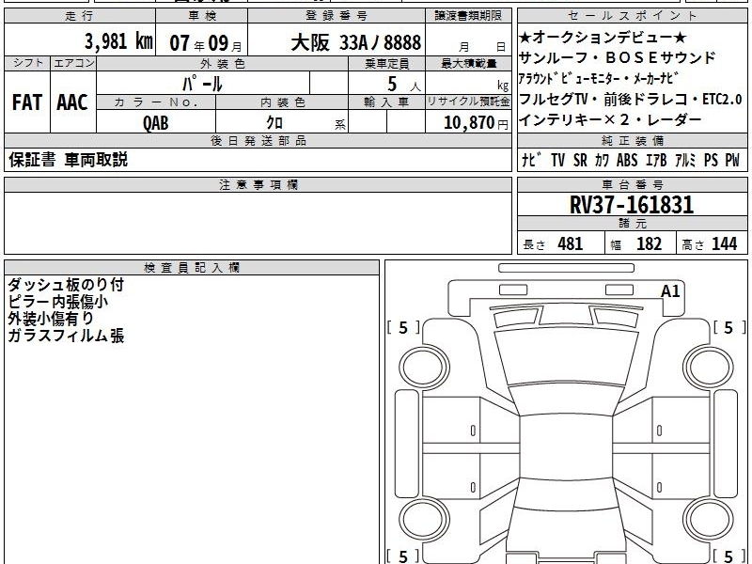
Task: Click the 注意事項欄 header
Action: (x=258, y=184)
